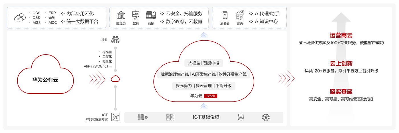Screen dimensions: 399x133
Task: Click the 14类120+云服务 description line
Action: coord(341,71)
